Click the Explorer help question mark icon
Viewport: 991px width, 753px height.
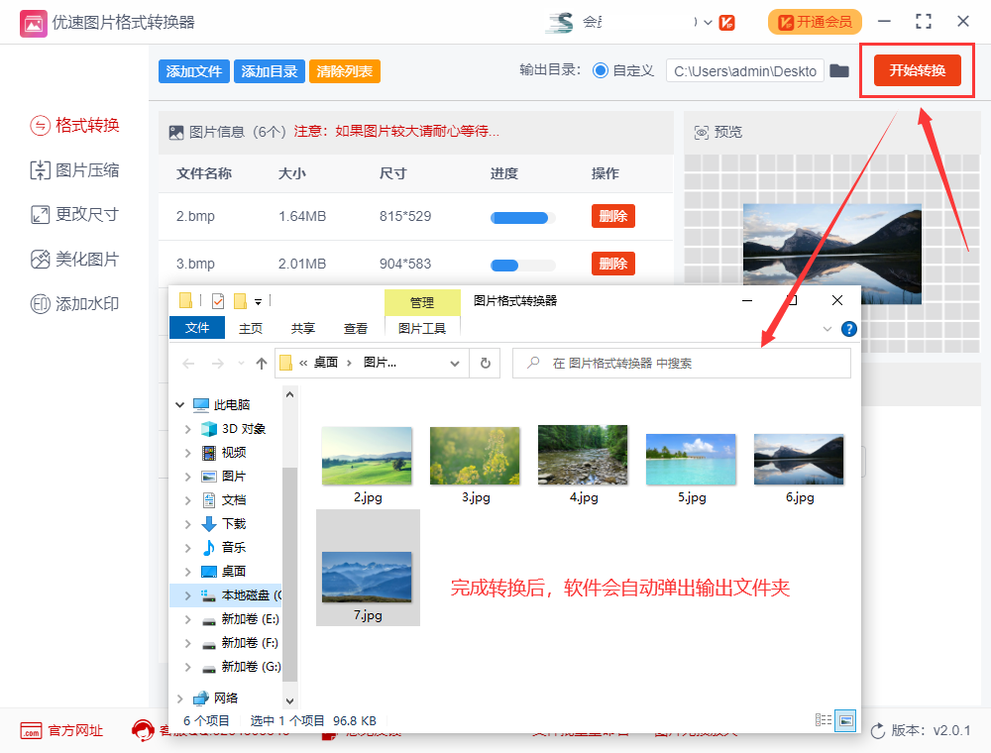pyautogui.click(x=849, y=329)
